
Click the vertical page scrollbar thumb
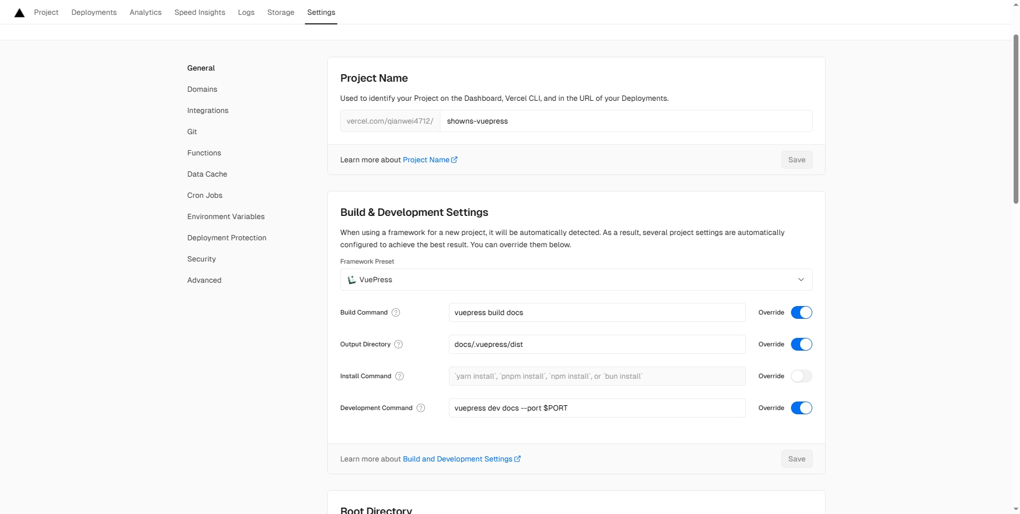pos(1016,119)
